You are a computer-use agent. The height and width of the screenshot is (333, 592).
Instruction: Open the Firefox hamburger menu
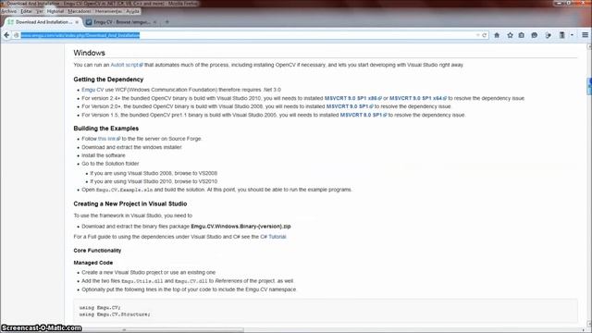coord(585,35)
